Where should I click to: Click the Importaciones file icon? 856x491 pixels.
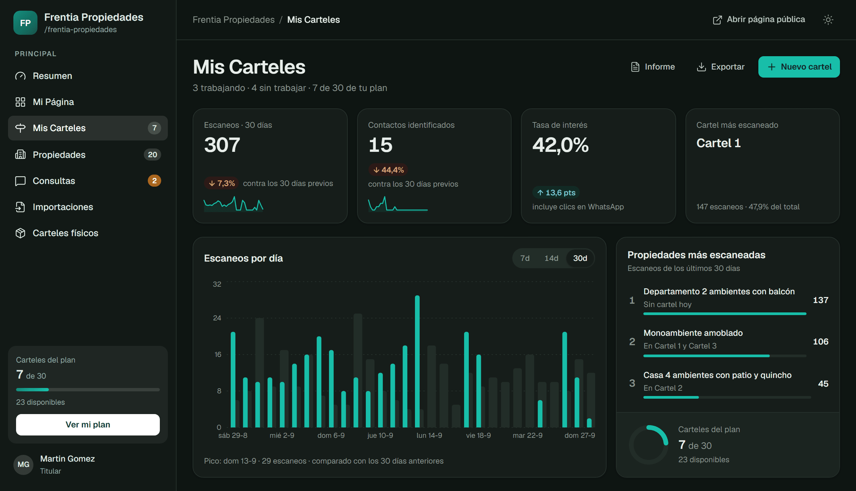[x=20, y=207]
